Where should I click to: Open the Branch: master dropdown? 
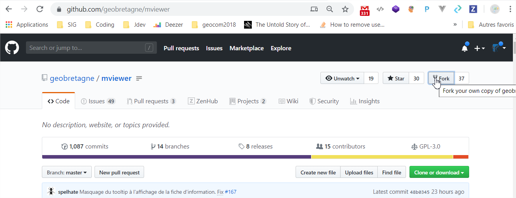coord(67,172)
